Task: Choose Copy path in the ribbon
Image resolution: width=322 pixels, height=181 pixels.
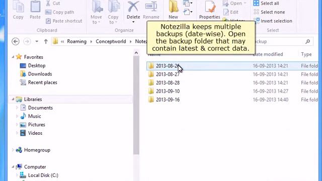Action: pos(60,12)
